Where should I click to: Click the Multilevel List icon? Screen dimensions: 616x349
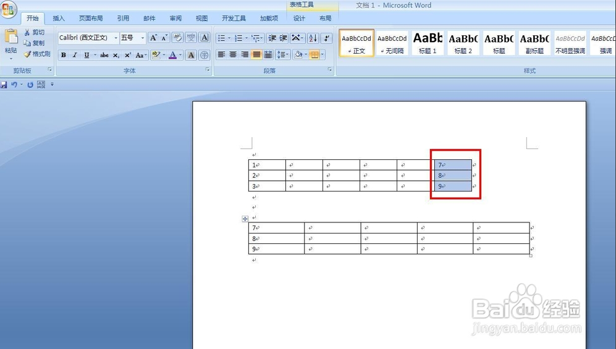coord(256,38)
